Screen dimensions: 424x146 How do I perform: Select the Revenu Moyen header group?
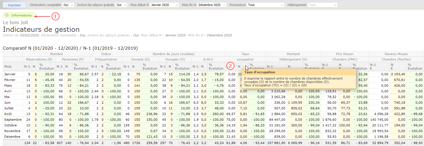[396, 54]
